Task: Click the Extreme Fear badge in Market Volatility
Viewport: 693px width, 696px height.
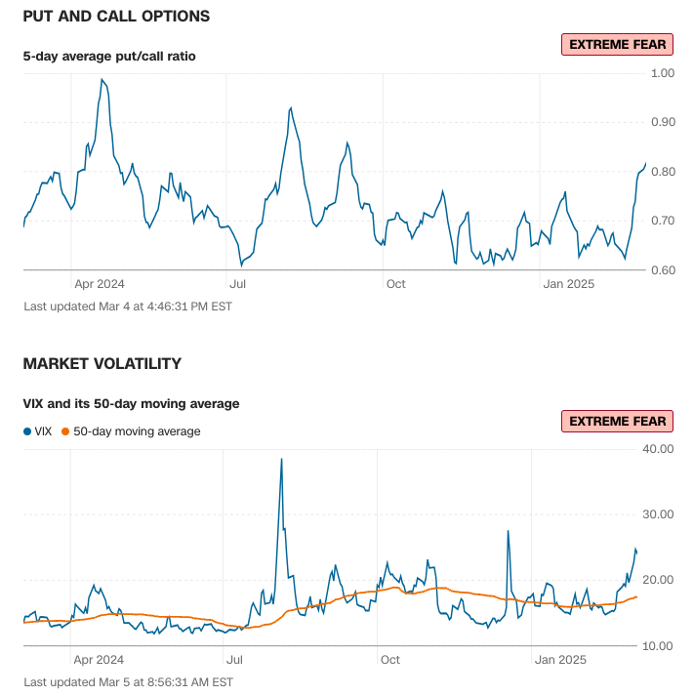Action: pos(617,422)
